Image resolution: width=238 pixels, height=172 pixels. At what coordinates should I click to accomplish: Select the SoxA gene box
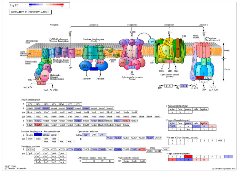click(x=62, y=162)
